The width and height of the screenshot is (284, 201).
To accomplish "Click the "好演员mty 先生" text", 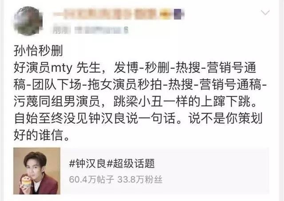I will pyautogui.click(x=57, y=68).
